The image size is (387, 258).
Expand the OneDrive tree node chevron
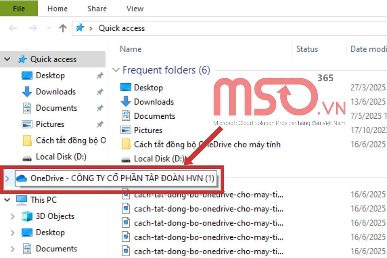[7, 178]
